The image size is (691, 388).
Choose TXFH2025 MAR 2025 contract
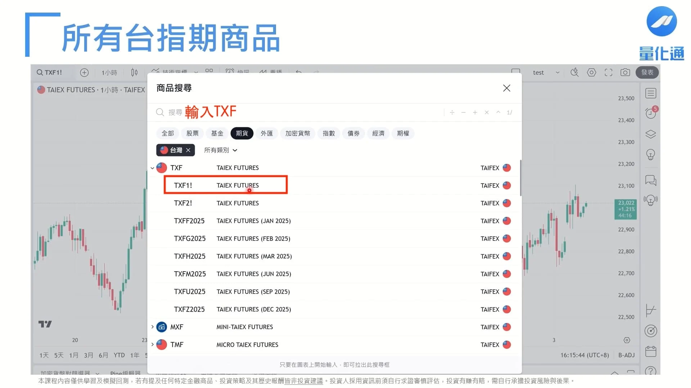click(333, 256)
